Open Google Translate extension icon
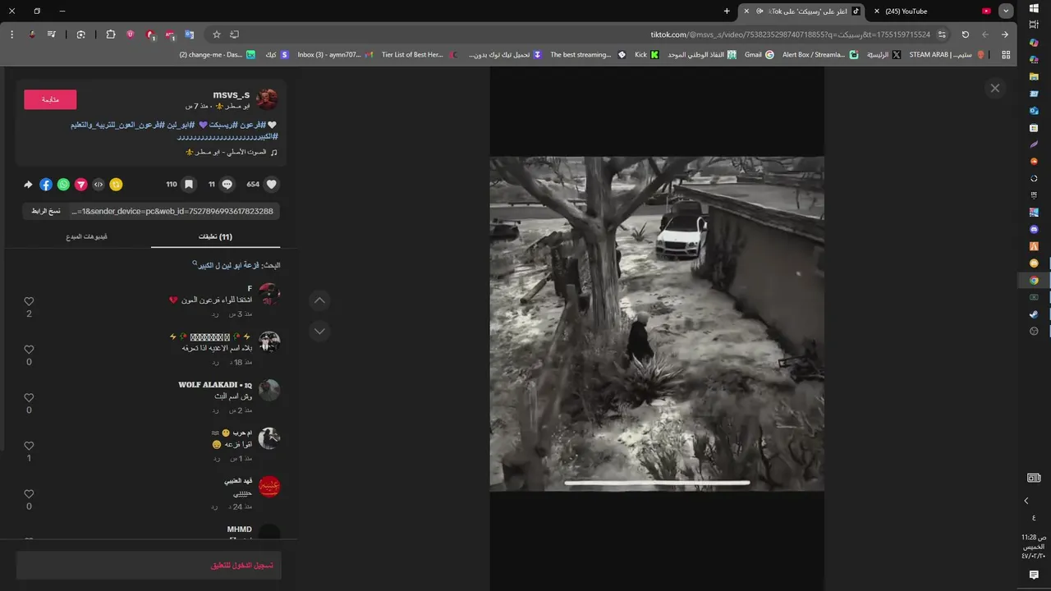This screenshot has width=1051, height=591. tap(190, 34)
